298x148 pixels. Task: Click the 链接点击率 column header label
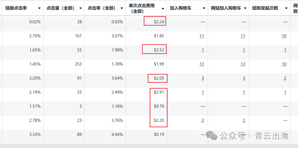point(16,8)
